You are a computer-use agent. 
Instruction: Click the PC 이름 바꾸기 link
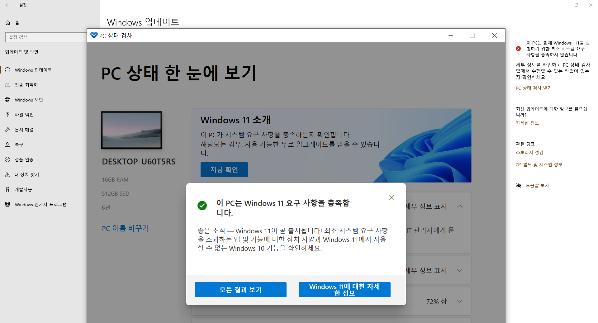tap(125, 228)
